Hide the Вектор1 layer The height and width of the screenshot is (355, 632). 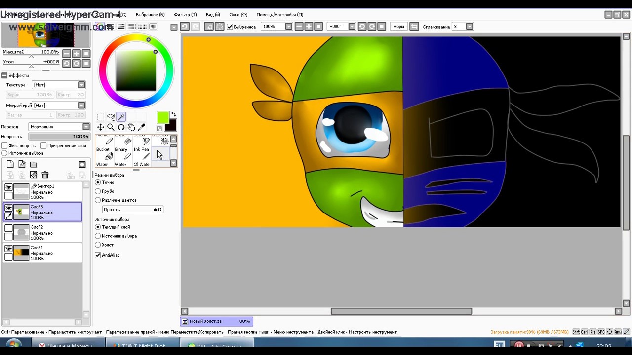[x=8, y=187]
